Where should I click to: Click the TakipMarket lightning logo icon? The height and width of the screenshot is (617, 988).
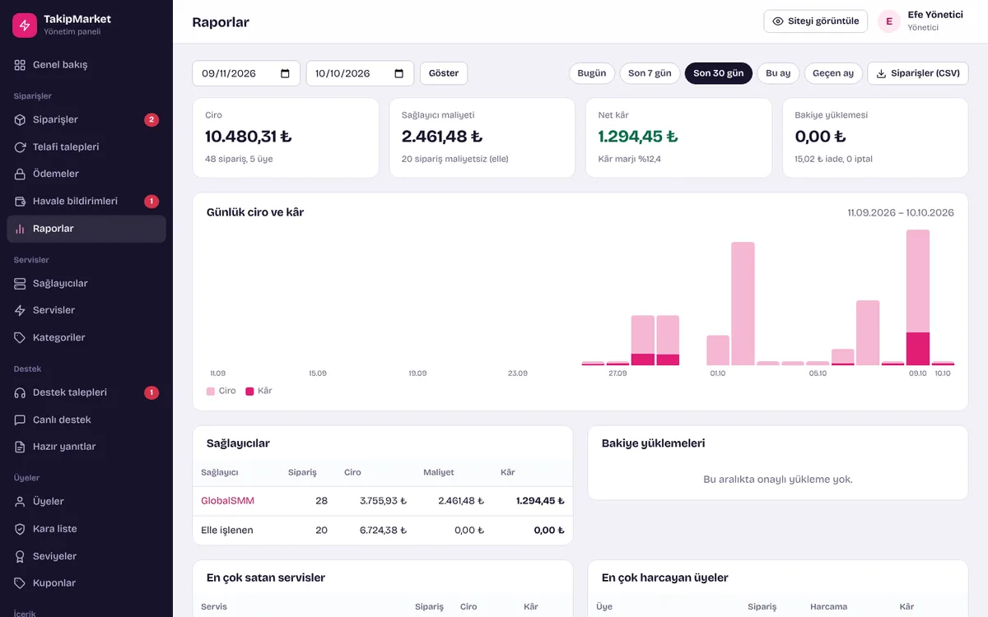point(25,25)
